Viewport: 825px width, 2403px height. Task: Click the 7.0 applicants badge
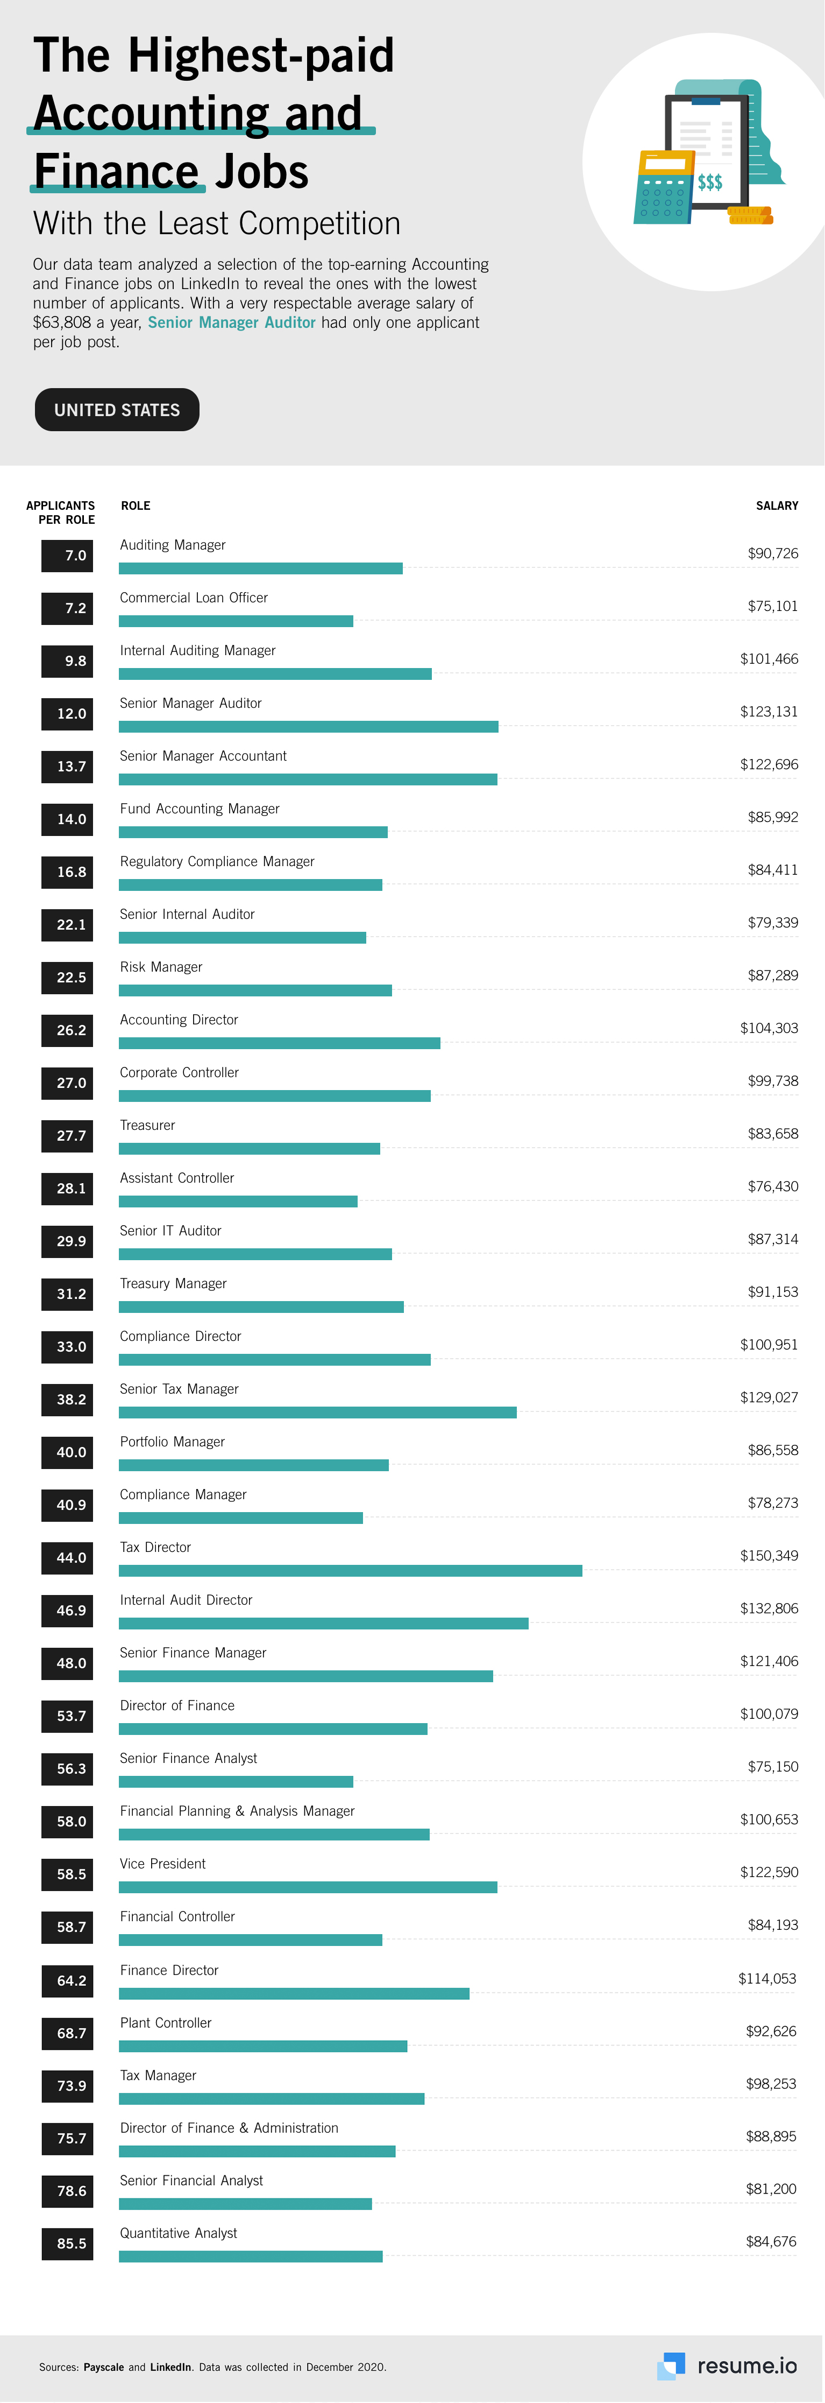(67, 556)
